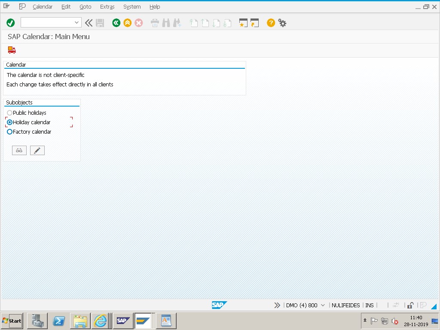
Task: Click the First Page icon
Action: click(194, 23)
